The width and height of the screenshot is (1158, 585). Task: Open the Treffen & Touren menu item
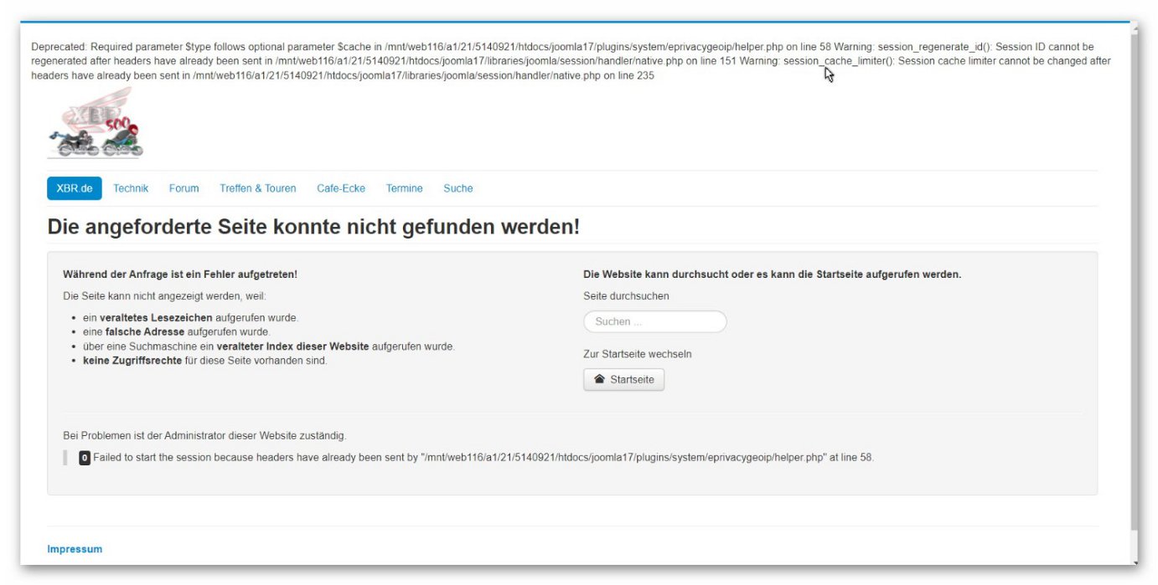[256, 187]
